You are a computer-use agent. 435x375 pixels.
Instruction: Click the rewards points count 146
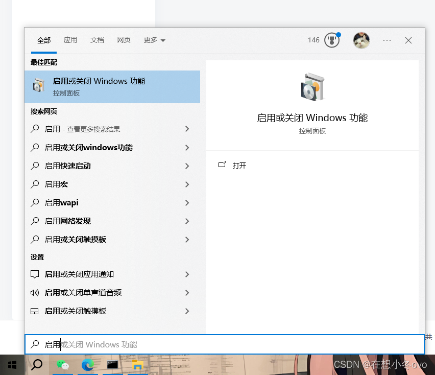click(x=313, y=40)
